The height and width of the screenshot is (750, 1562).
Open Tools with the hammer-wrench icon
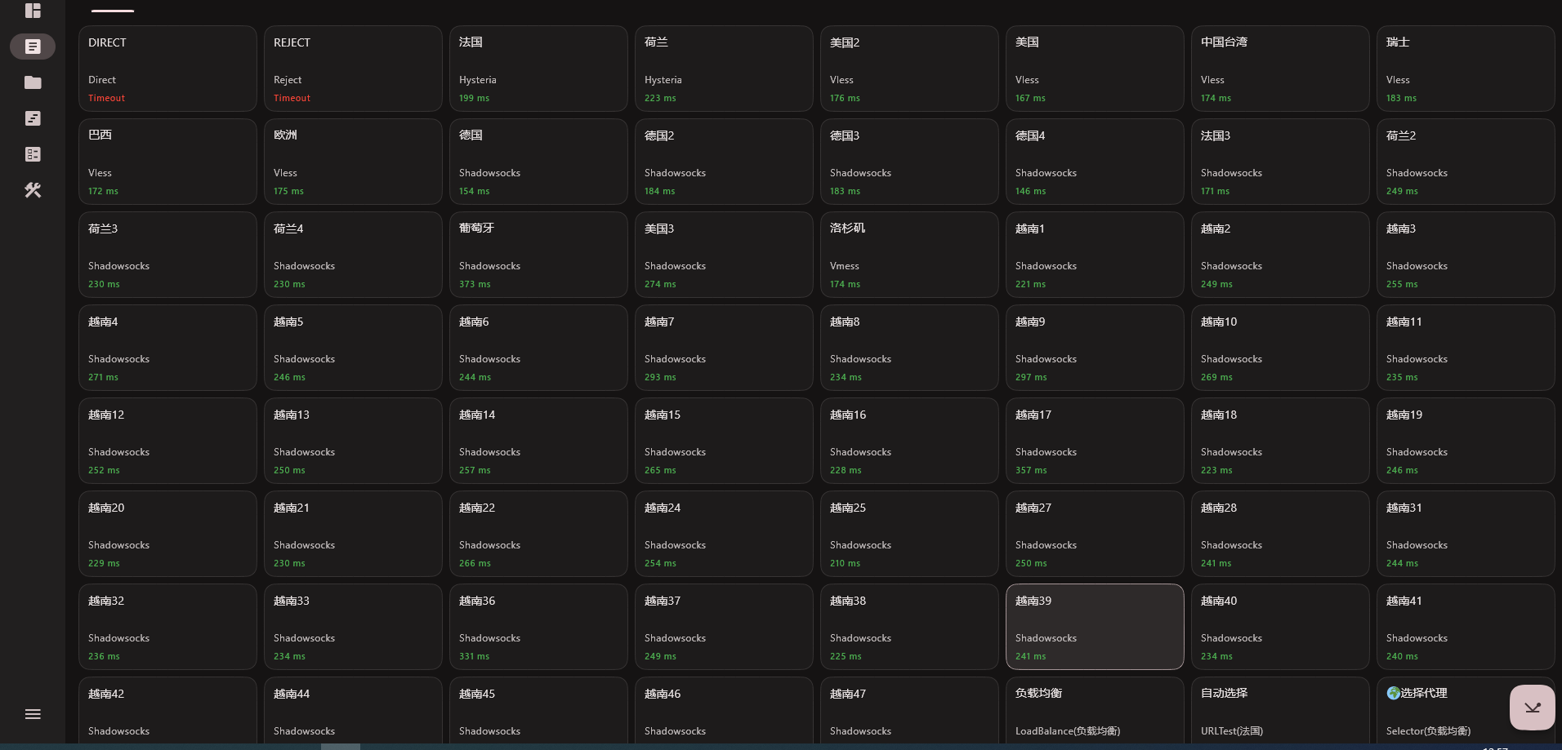point(33,190)
